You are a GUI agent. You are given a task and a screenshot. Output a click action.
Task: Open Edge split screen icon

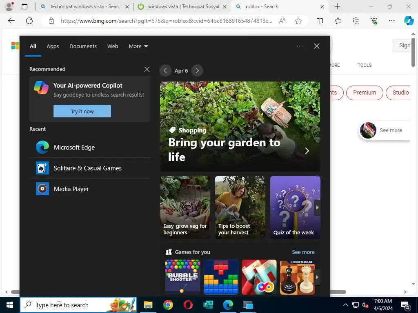tap(320, 21)
